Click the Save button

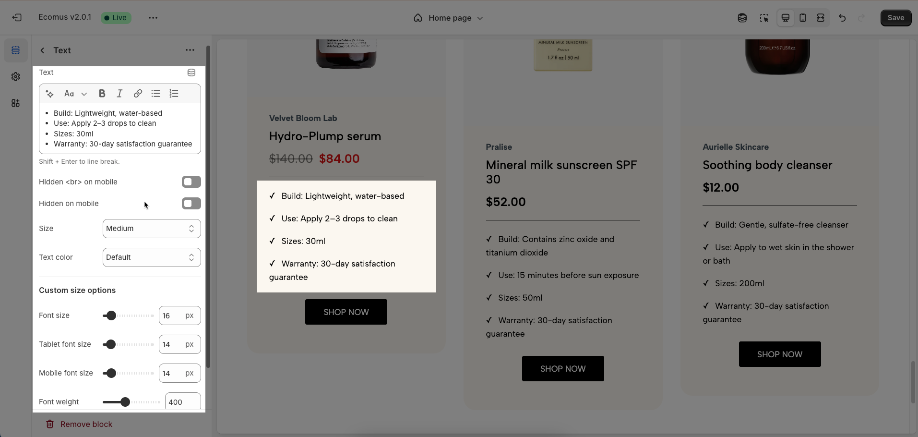896,18
